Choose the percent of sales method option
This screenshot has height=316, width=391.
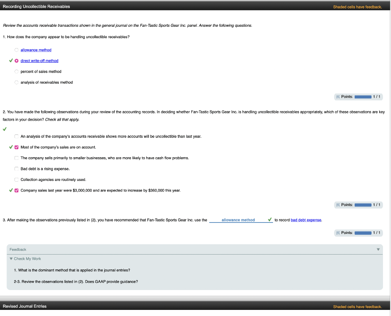pyautogui.click(x=16, y=71)
